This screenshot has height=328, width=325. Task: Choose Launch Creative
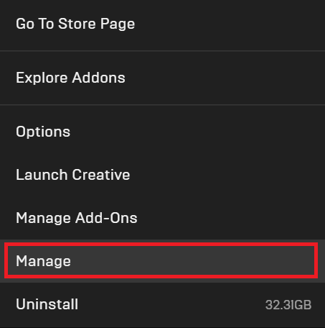coord(162,175)
